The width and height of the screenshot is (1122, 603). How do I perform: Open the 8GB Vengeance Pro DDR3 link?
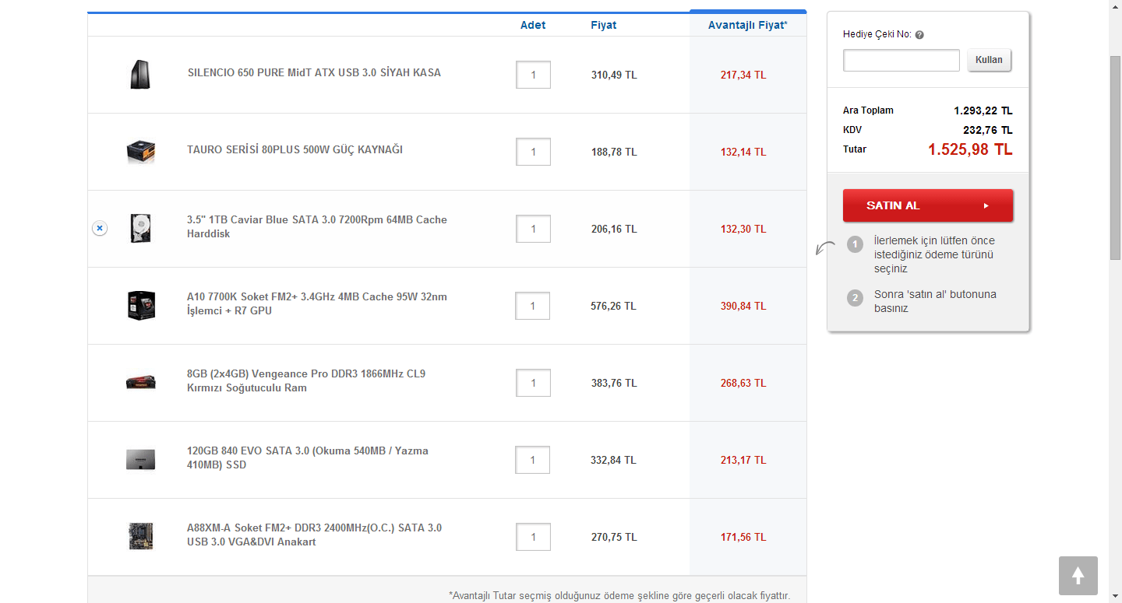[305, 380]
